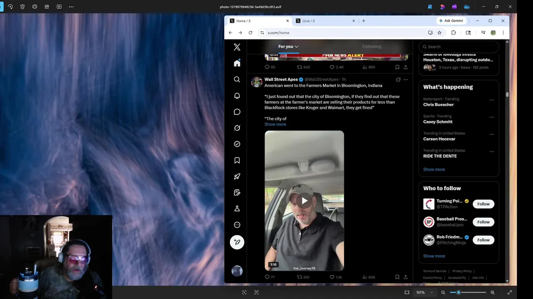
Task: Open Privacy Policy footer link
Action: click(x=462, y=271)
